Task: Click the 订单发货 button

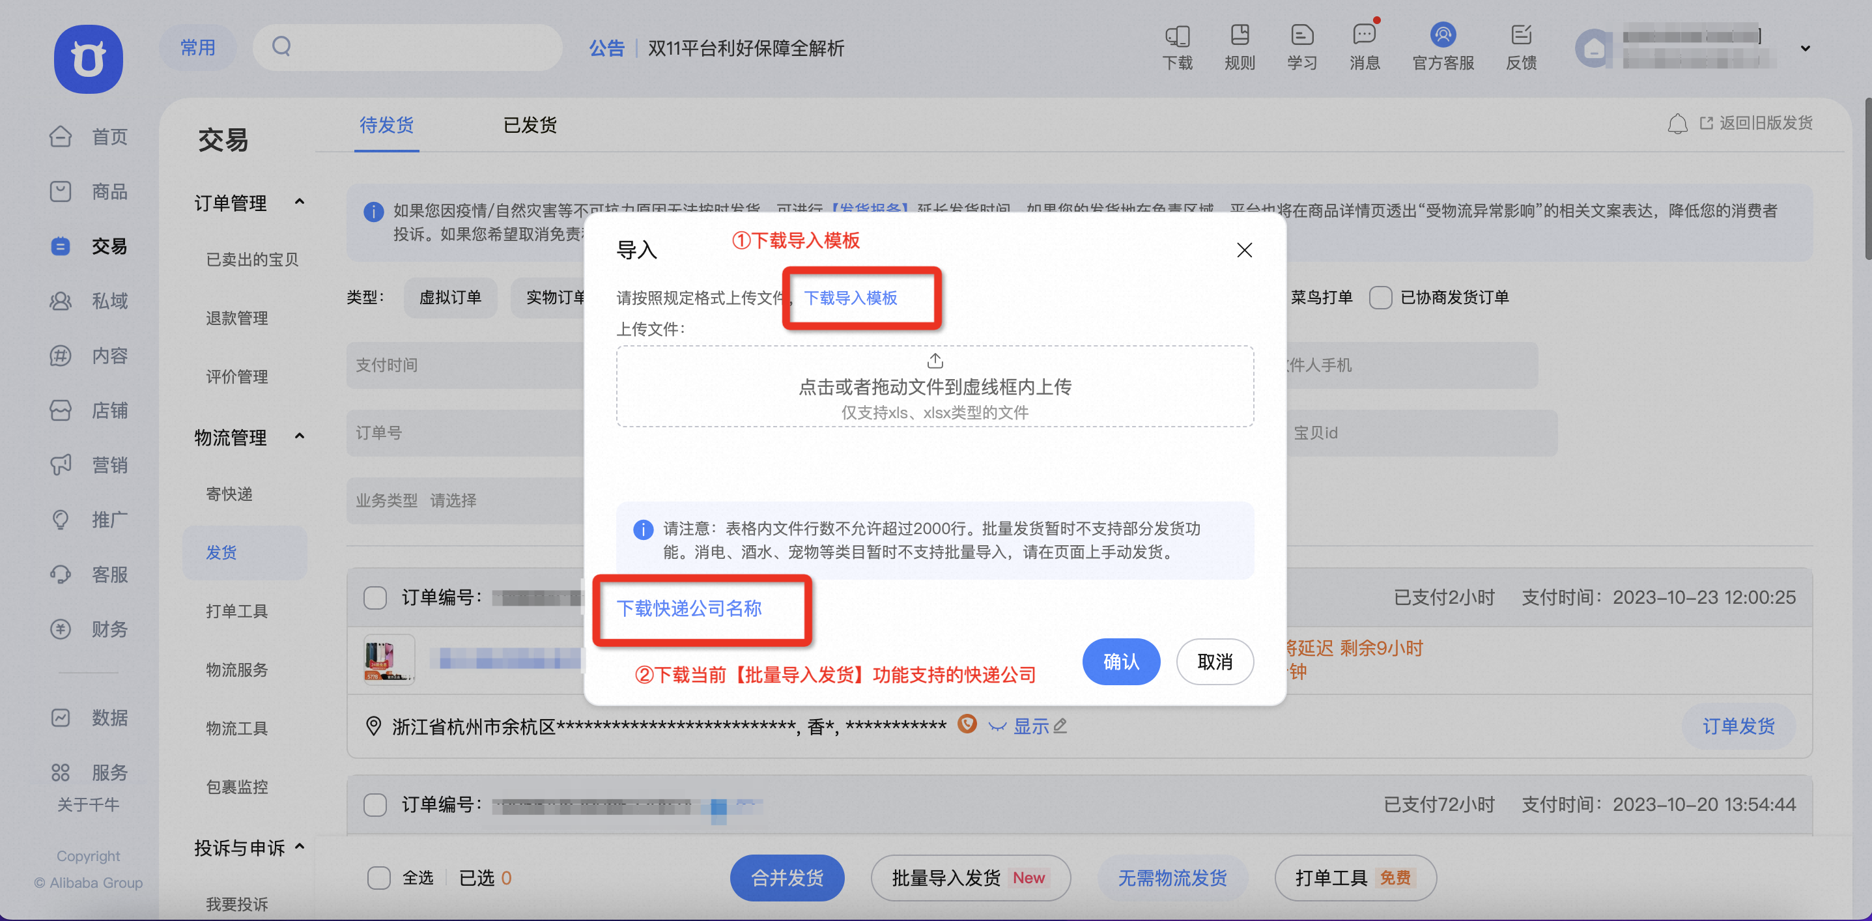Action: pyautogui.click(x=1739, y=726)
